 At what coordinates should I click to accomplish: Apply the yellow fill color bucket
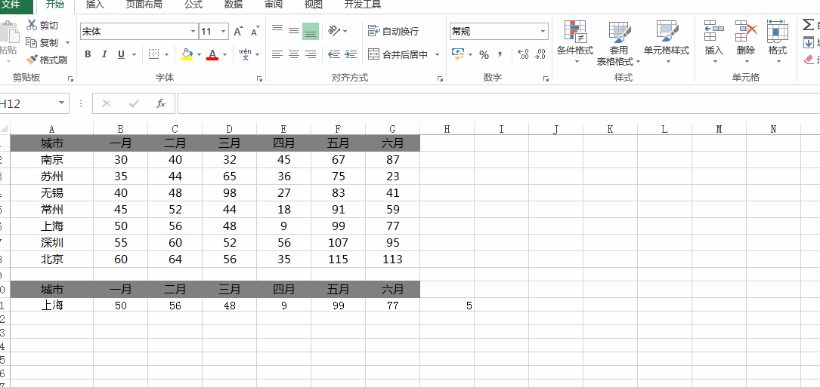[x=187, y=54]
